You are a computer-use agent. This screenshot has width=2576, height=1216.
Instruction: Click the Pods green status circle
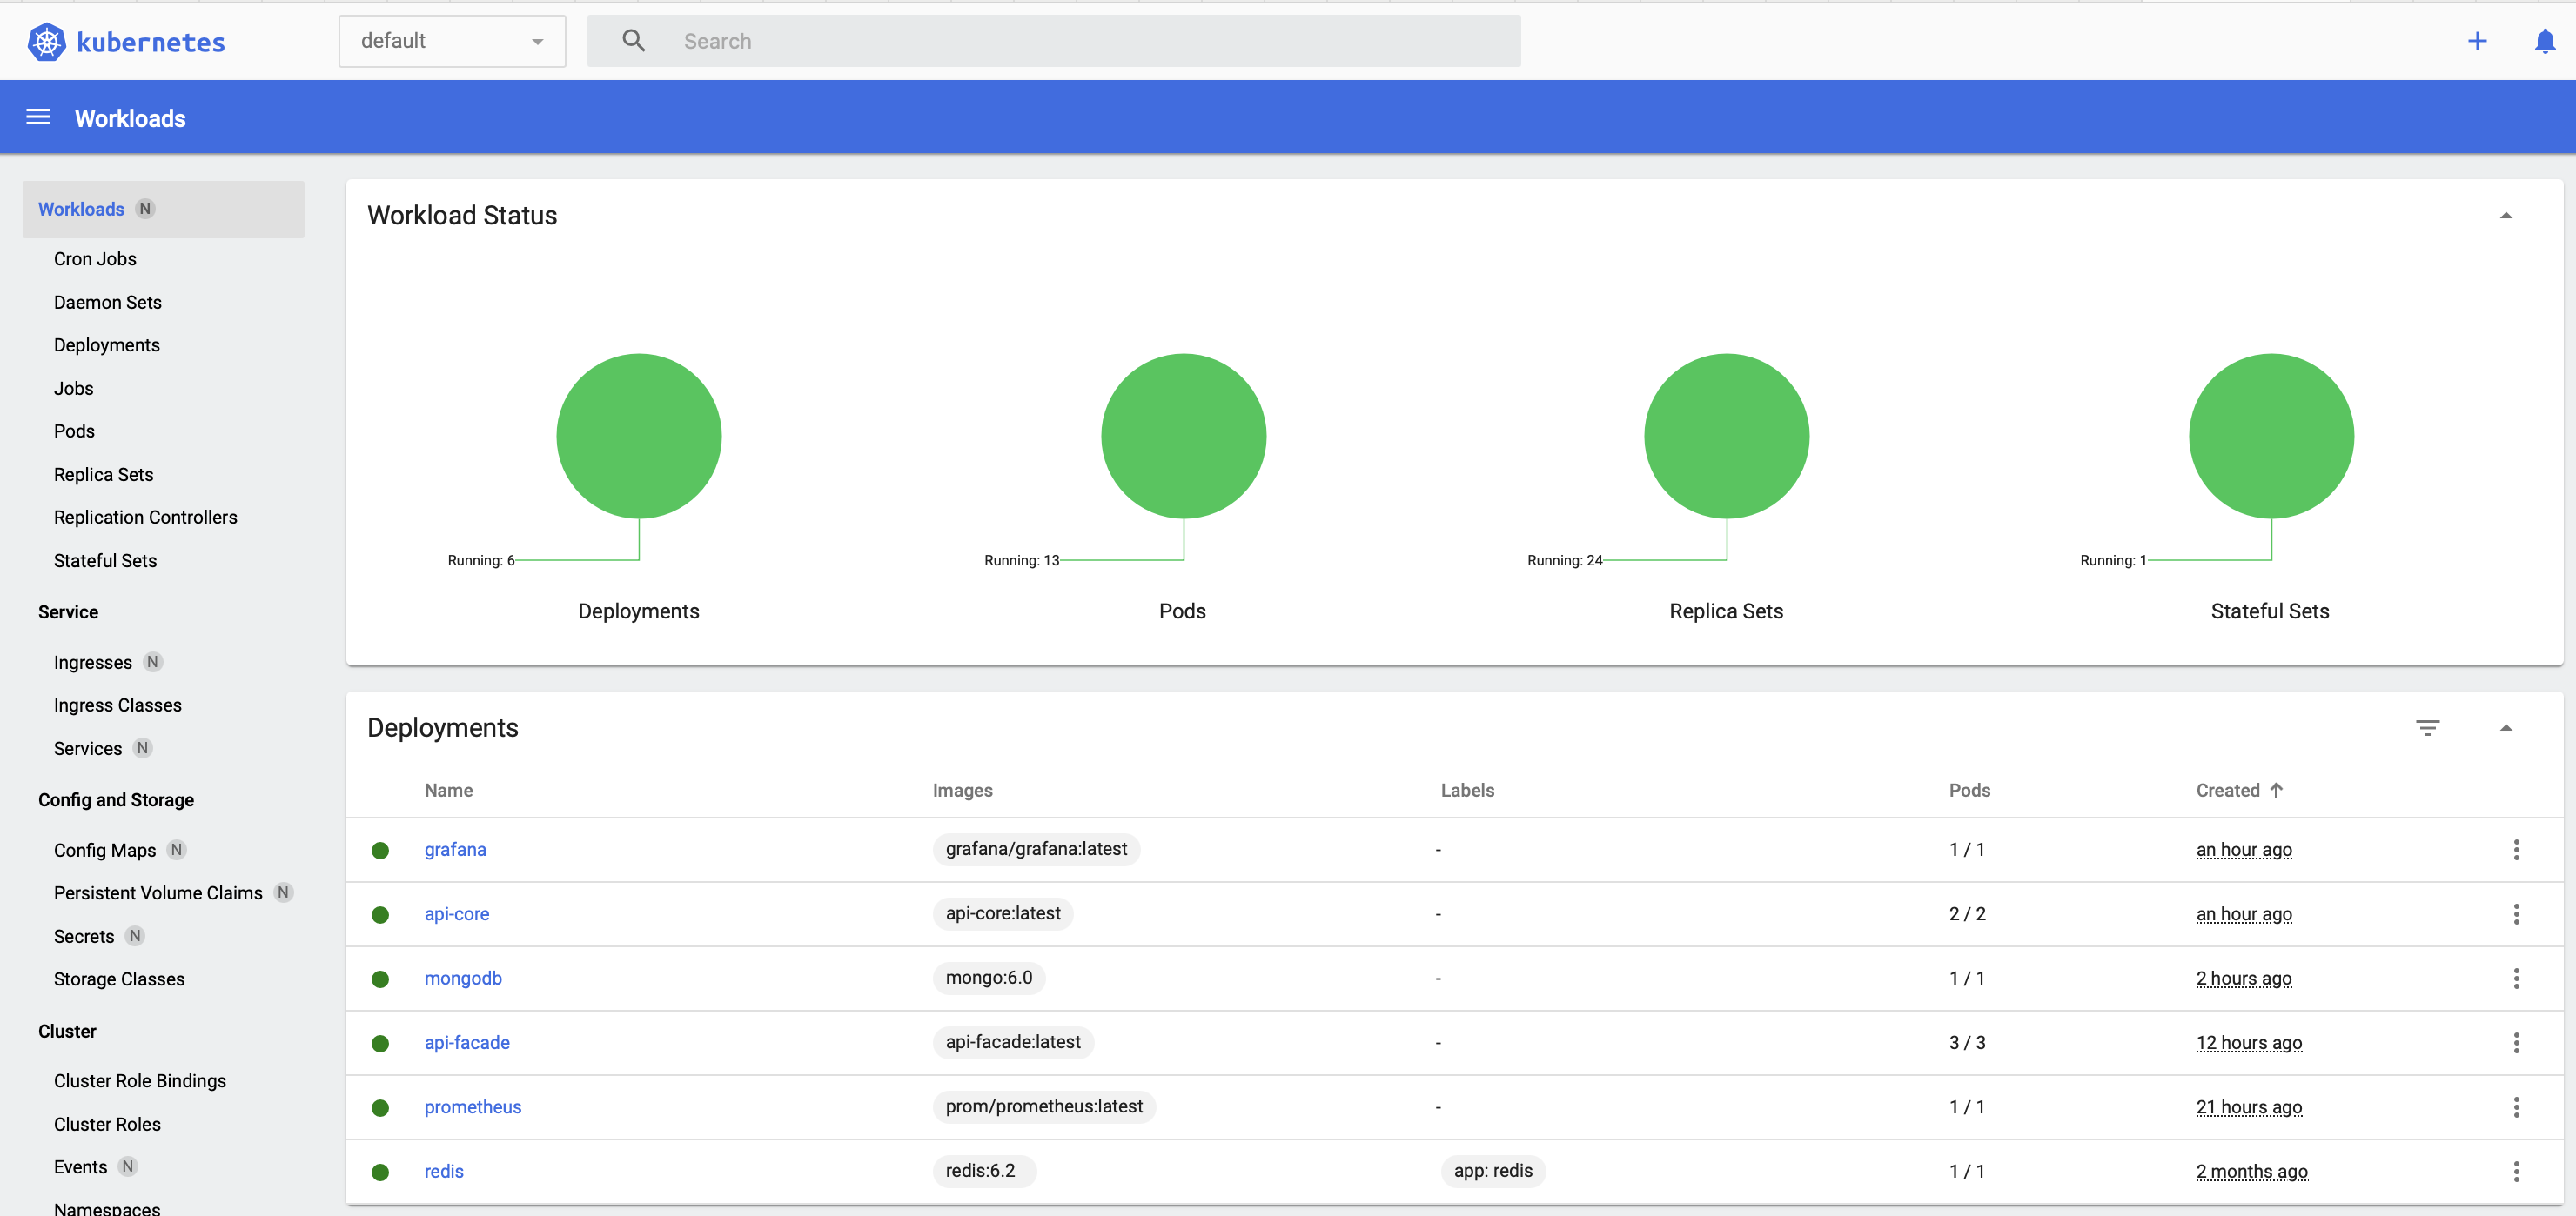tap(1183, 436)
